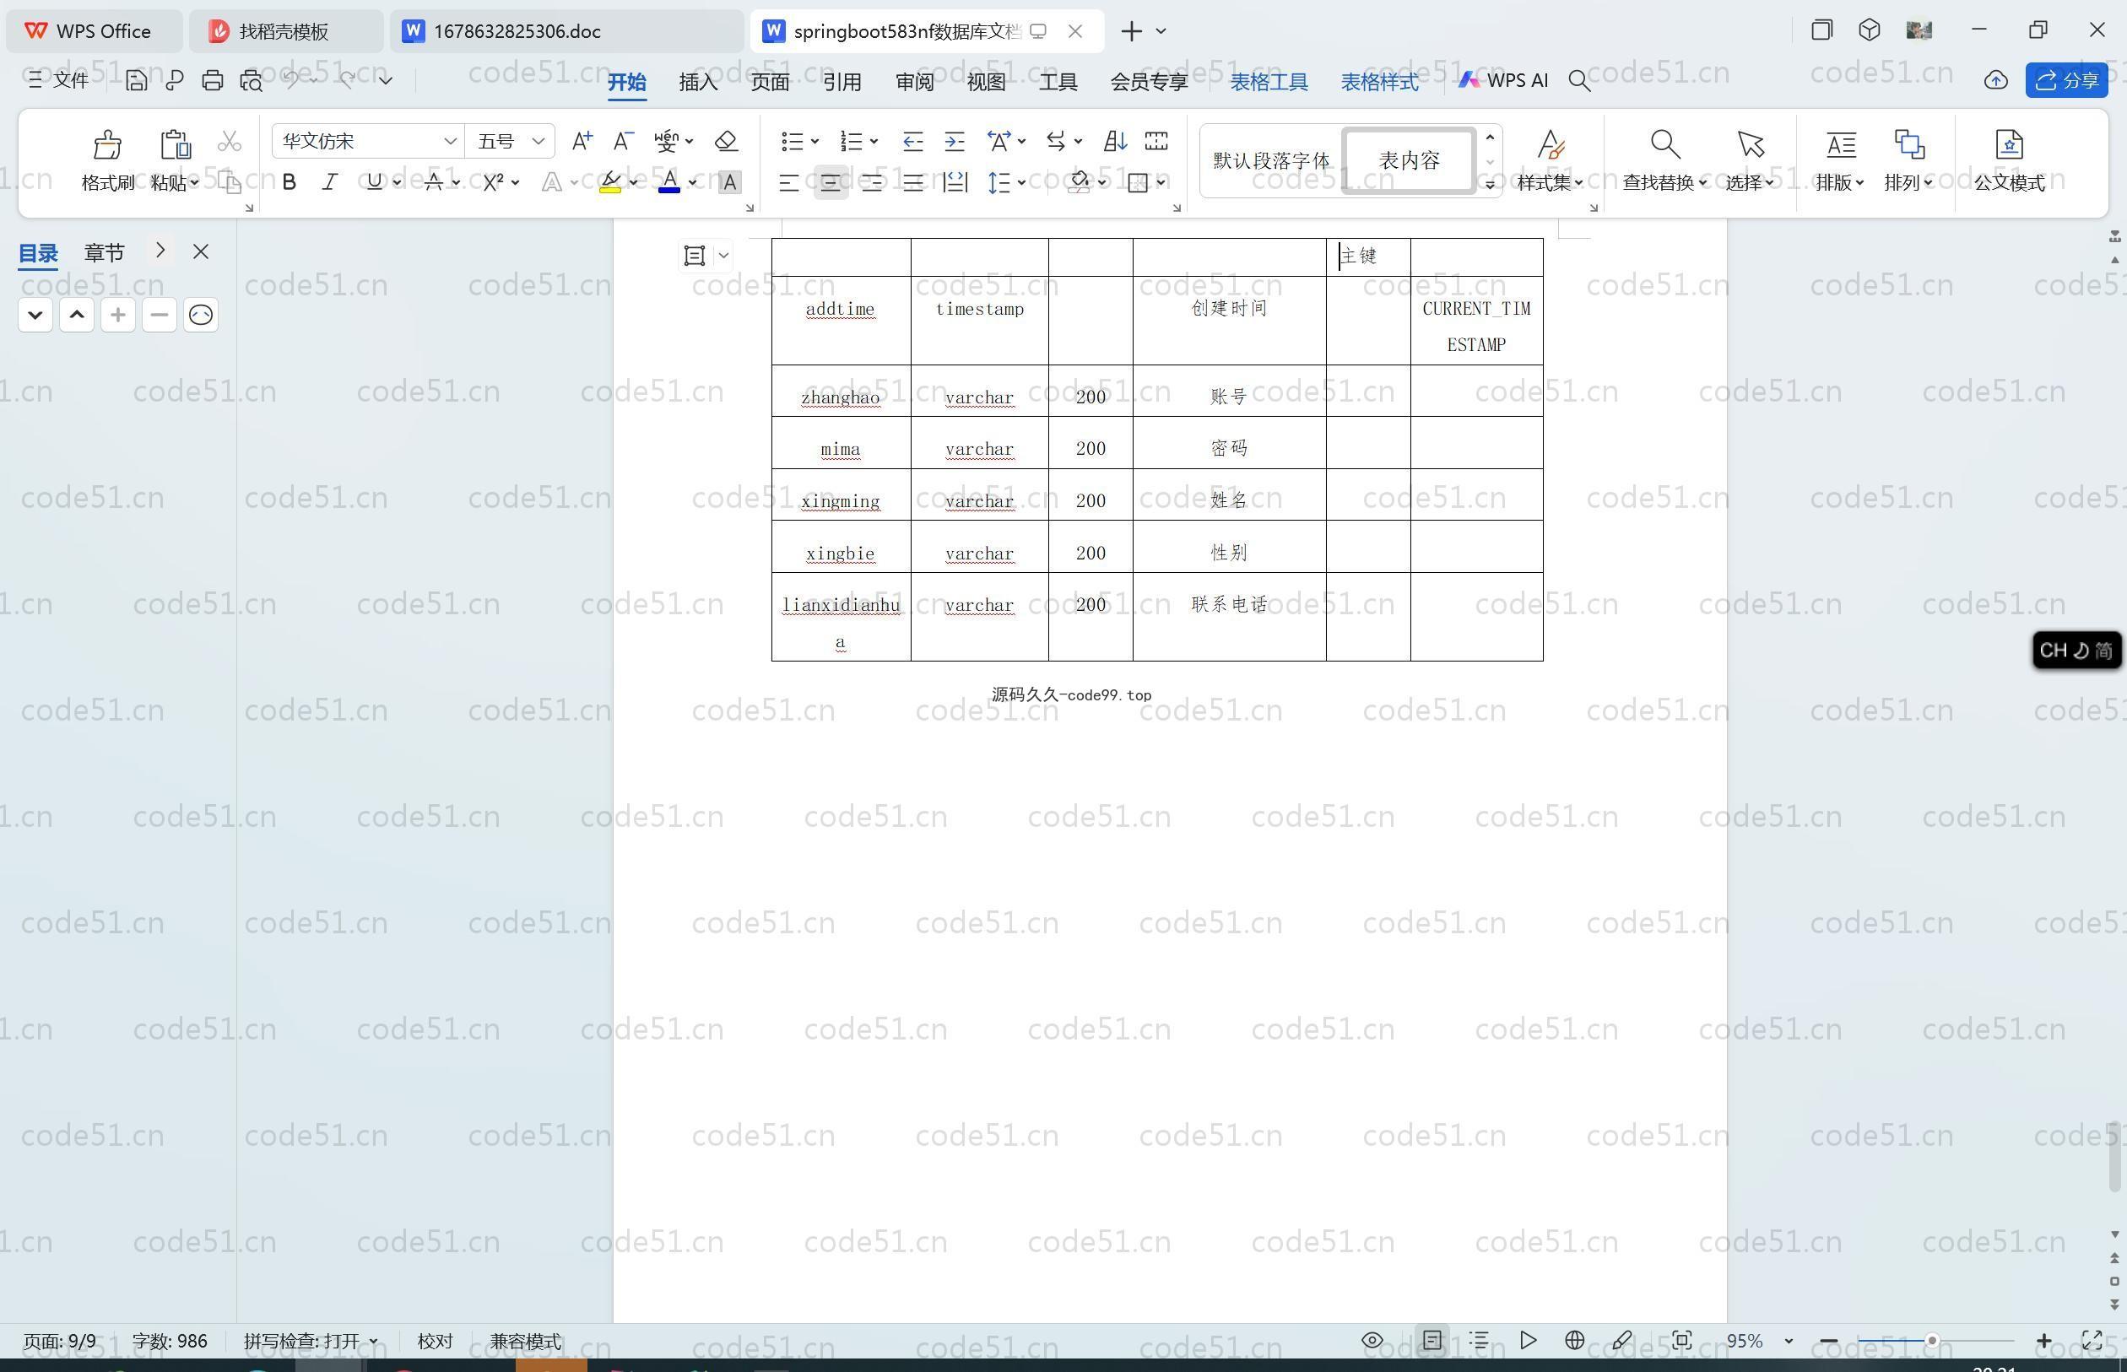Click the 分享 share button
Image resolution: width=2127 pixels, height=1372 pixels.
click(2066, 80)
